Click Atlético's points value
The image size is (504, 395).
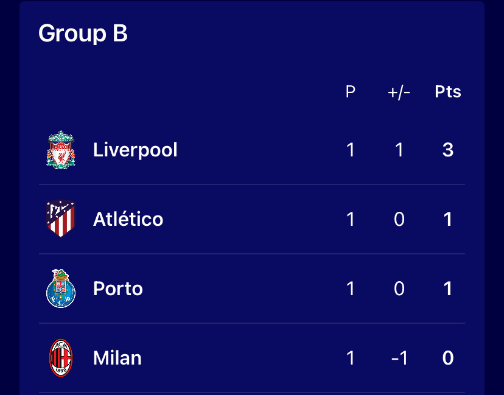point(448,219)
